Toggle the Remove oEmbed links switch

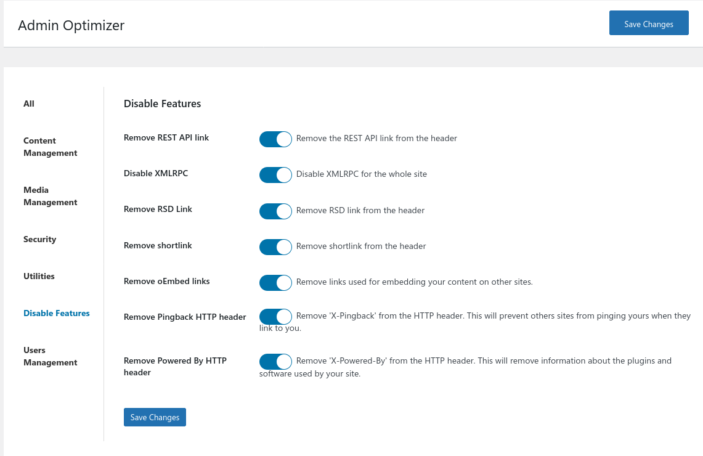tap(275, 283)
